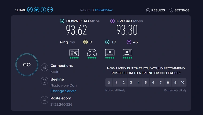The width and height of the screenshot is (203, 115).
Task: Click the video chat quality icon
Action: (x=127, y=53)
